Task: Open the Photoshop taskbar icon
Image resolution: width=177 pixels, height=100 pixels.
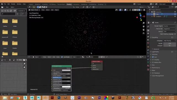Action: click(x=59, y=97)
